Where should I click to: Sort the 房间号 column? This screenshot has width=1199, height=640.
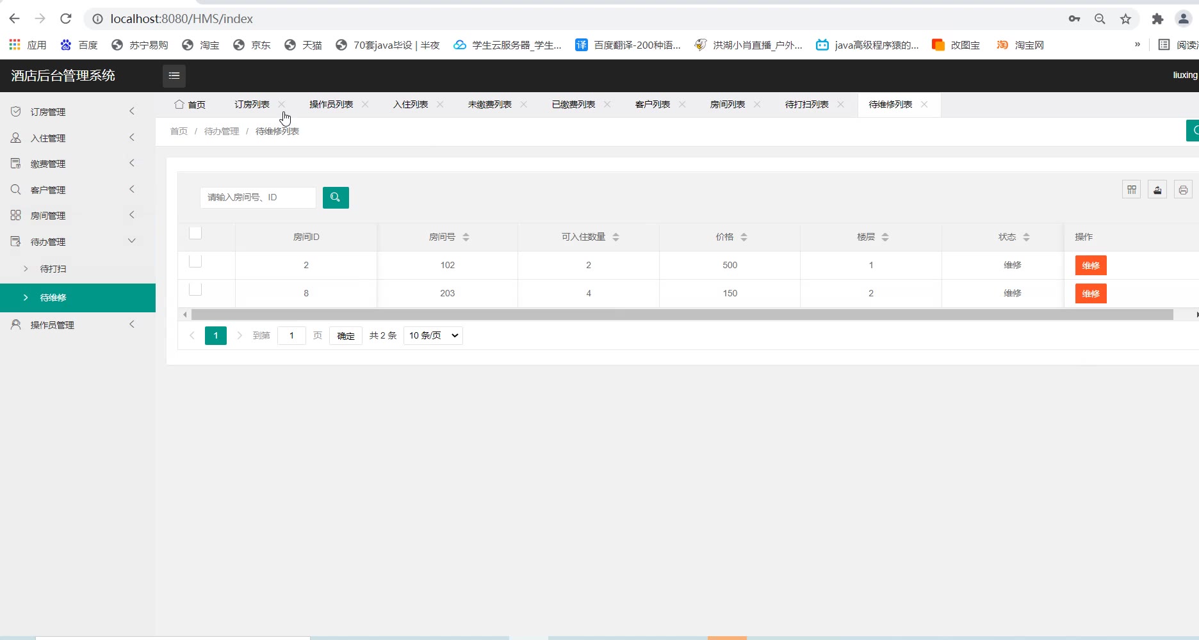(x=466, y=237)
